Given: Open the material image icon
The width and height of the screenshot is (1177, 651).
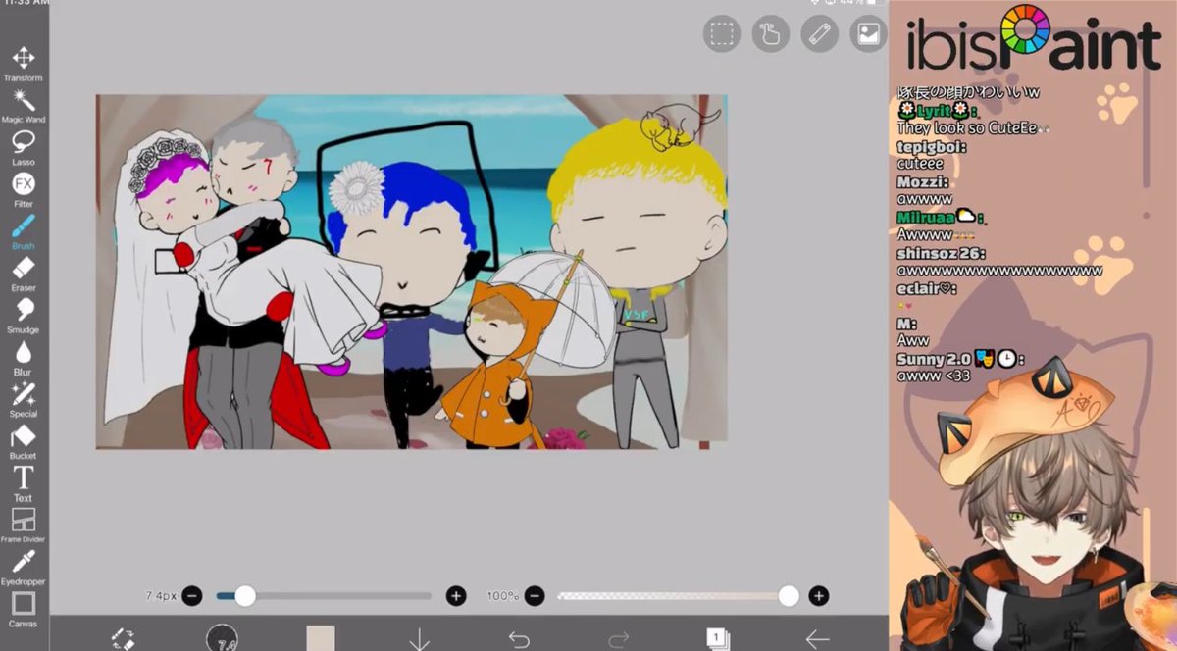Looking at the screenshot, I should point(868,34).
